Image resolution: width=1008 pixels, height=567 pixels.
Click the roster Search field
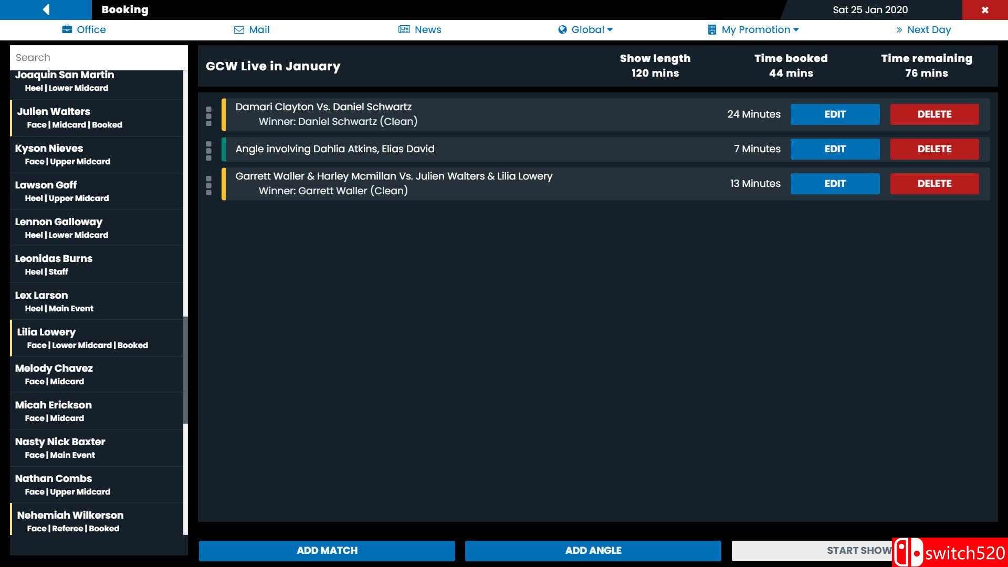click(x=99, y=58)
